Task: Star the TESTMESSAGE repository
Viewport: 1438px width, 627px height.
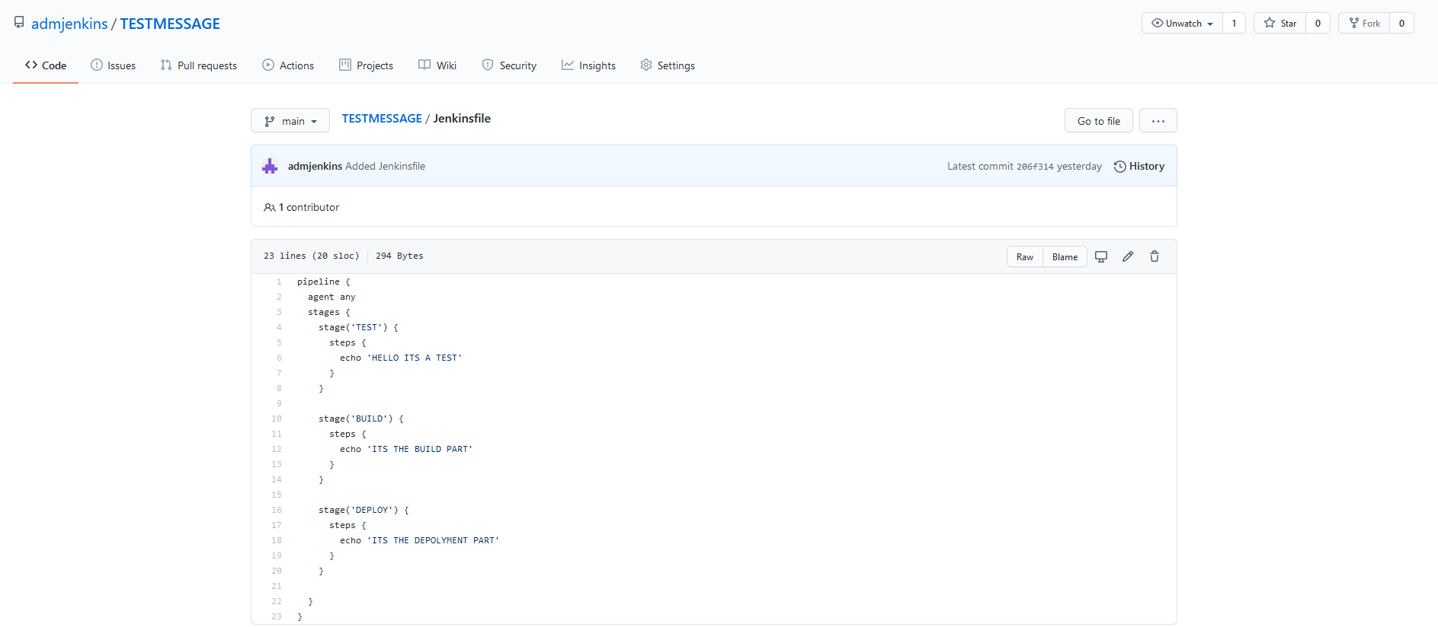Action: (x=1280, y=24)
